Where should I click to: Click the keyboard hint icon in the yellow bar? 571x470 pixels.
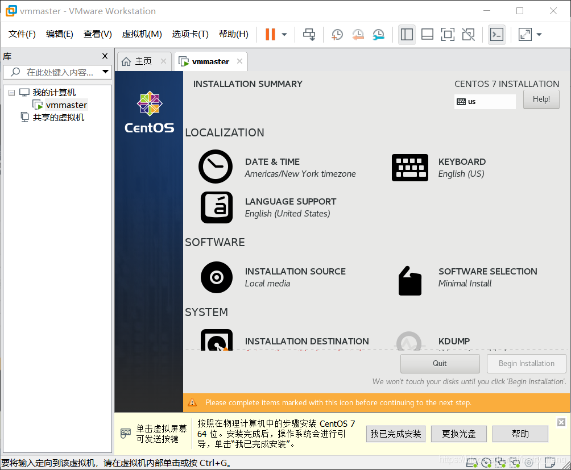(125, 433)
